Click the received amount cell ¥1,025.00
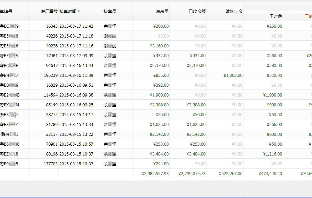 196,125
